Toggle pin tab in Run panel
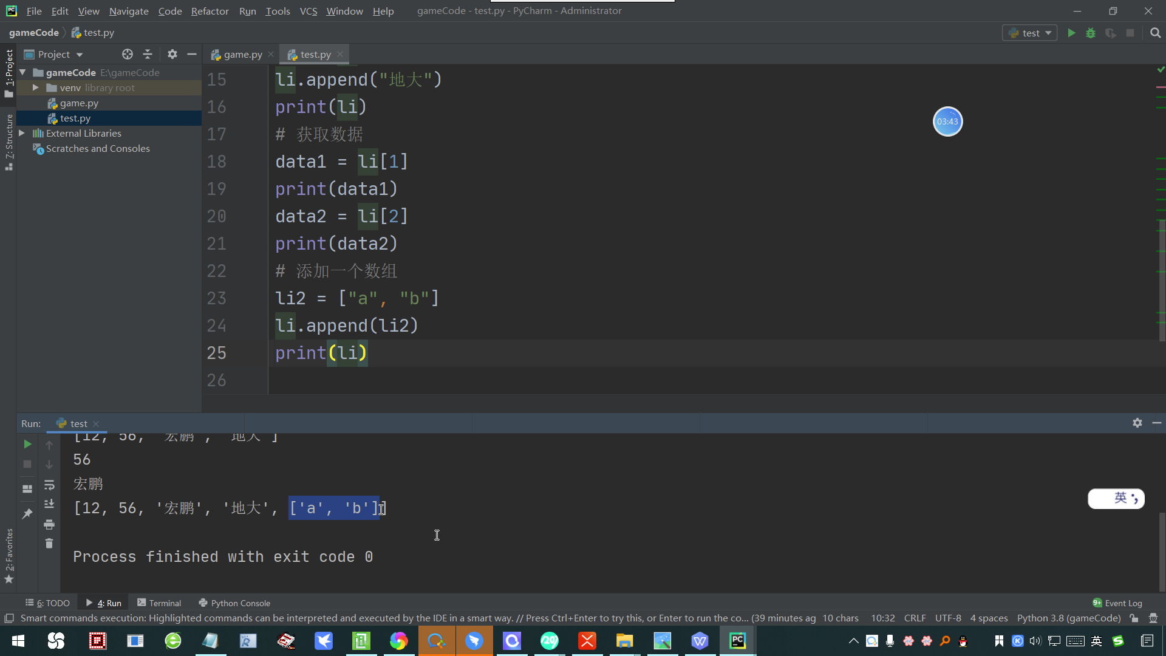Viewport: 1166px width, 656px height. point(27,514)
